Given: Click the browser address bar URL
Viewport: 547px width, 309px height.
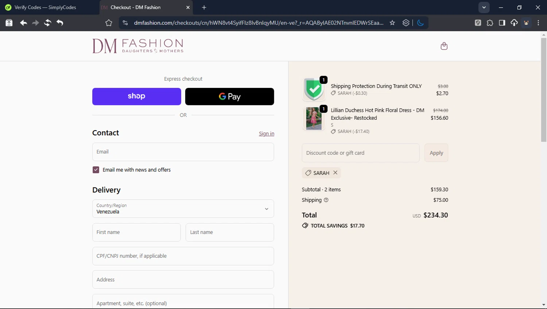Looking at the screenshot, I should 259,23.
